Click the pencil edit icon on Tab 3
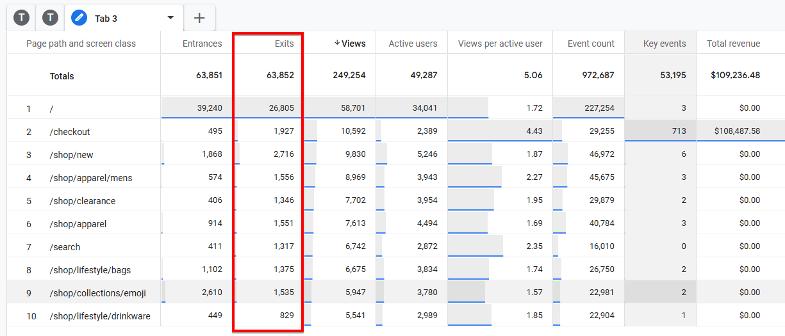Image resolution: width=785 pixels, height=336 pixels. (79, 18)
